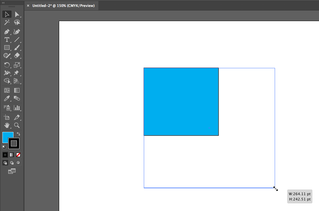Collapse the tools panel with double arrows

(x=3, y=2)
